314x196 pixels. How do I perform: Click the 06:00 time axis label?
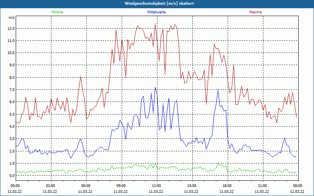[86, 186]
